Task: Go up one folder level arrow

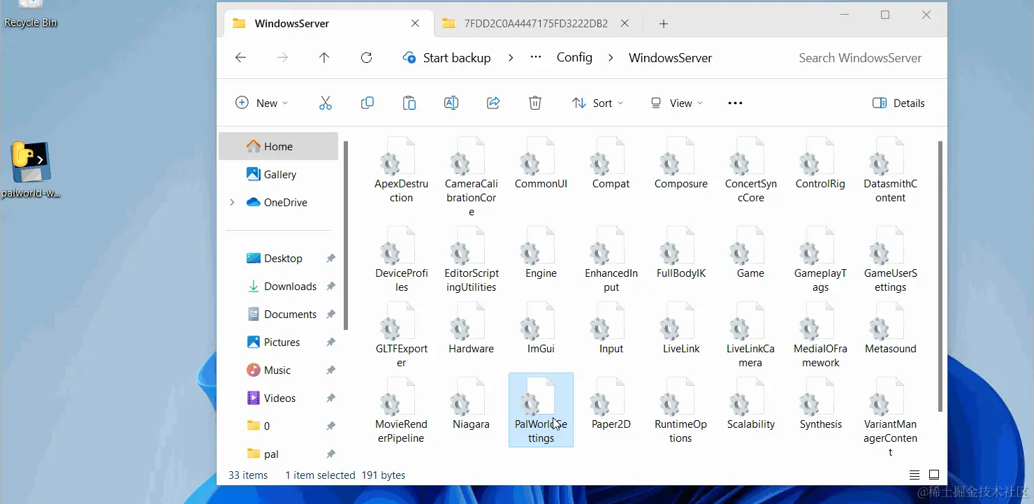Action: point(324,58)
